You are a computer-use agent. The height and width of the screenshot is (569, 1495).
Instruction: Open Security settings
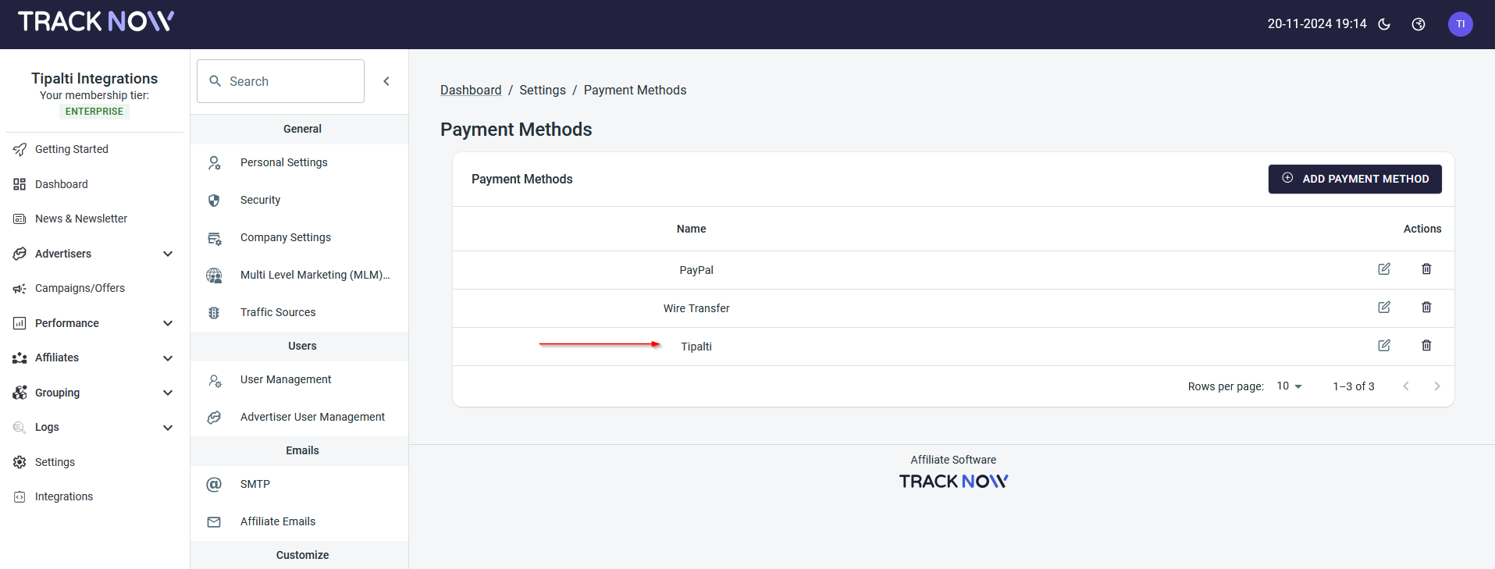tap(260, 200)
